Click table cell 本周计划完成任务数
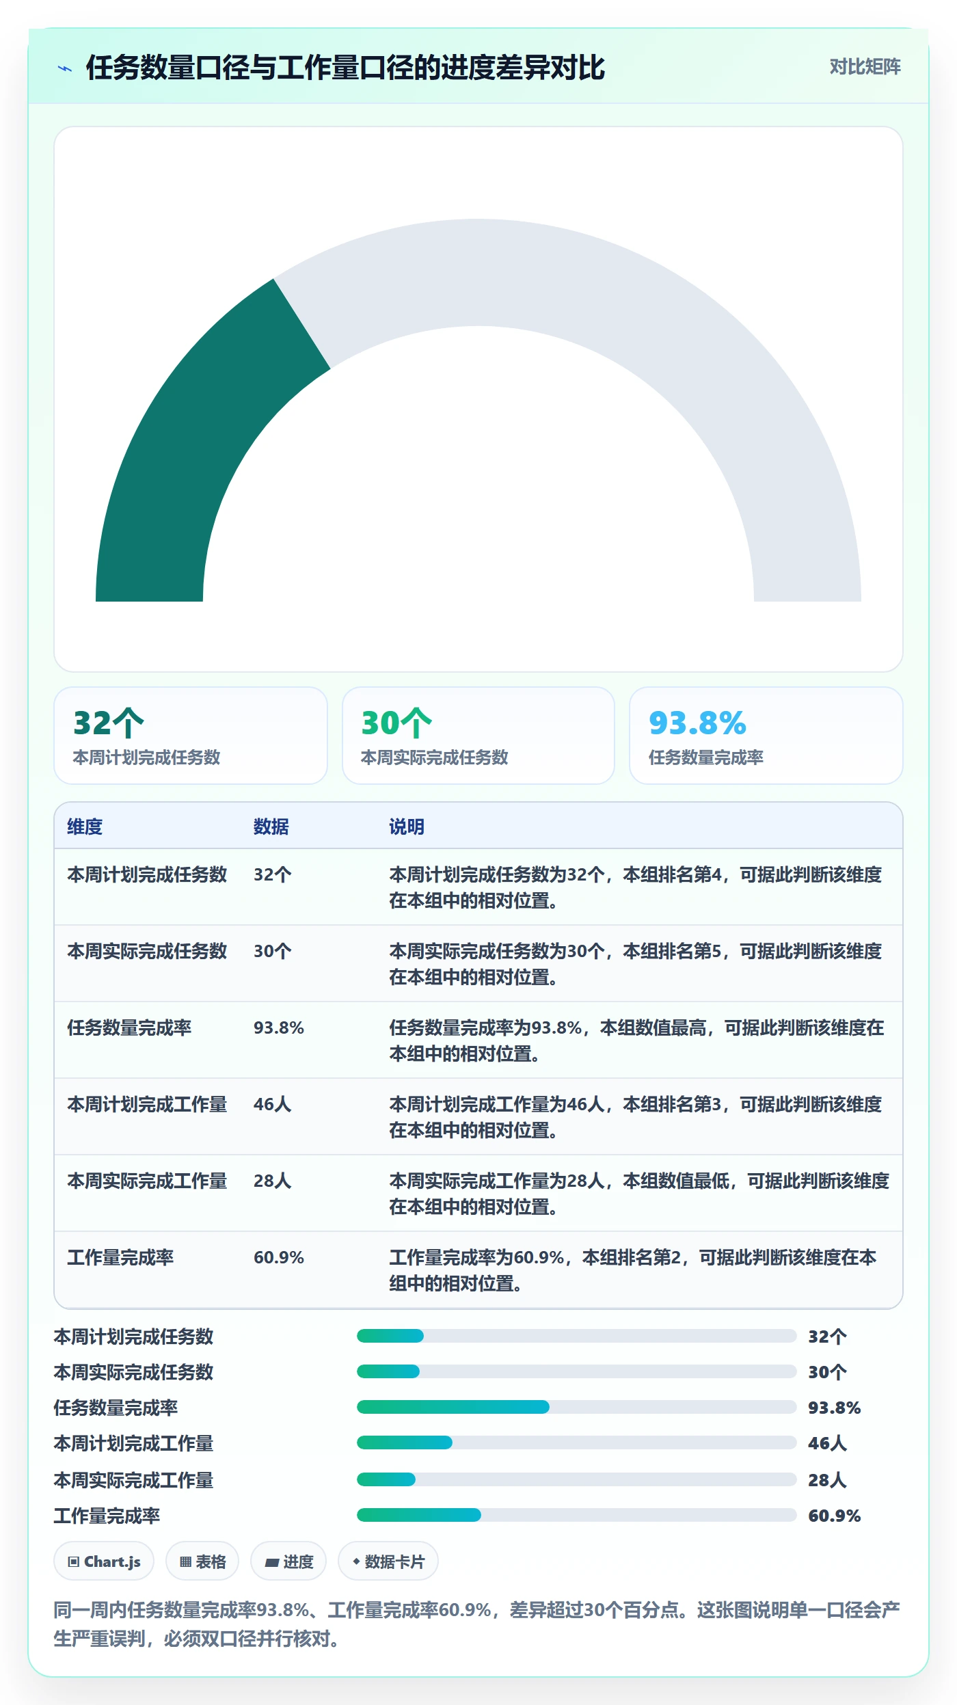 (x=147, y=874)
